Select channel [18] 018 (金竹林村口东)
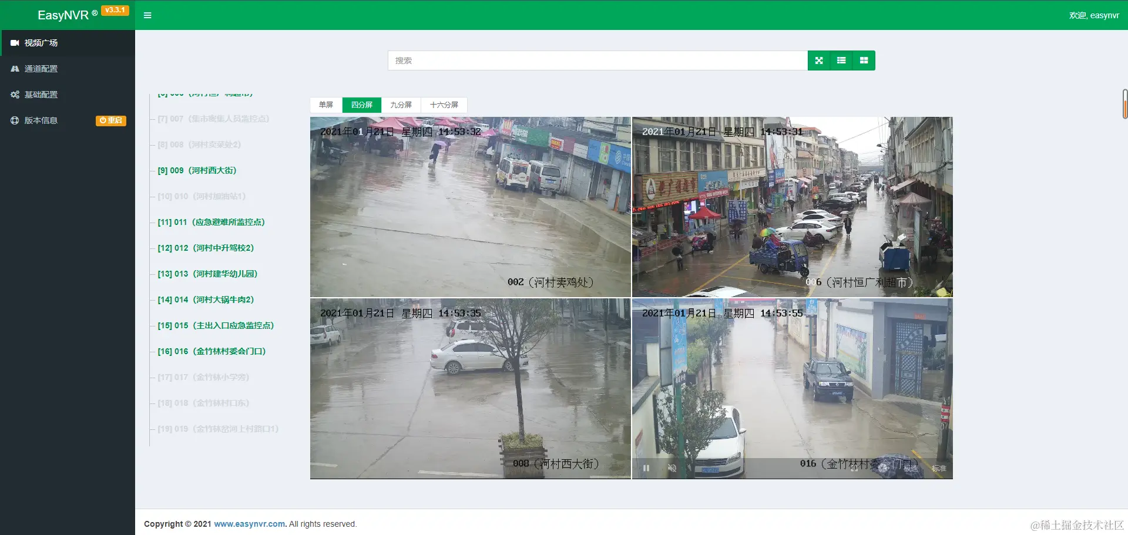Viewport: 1128px width, 535px height. 203,403
